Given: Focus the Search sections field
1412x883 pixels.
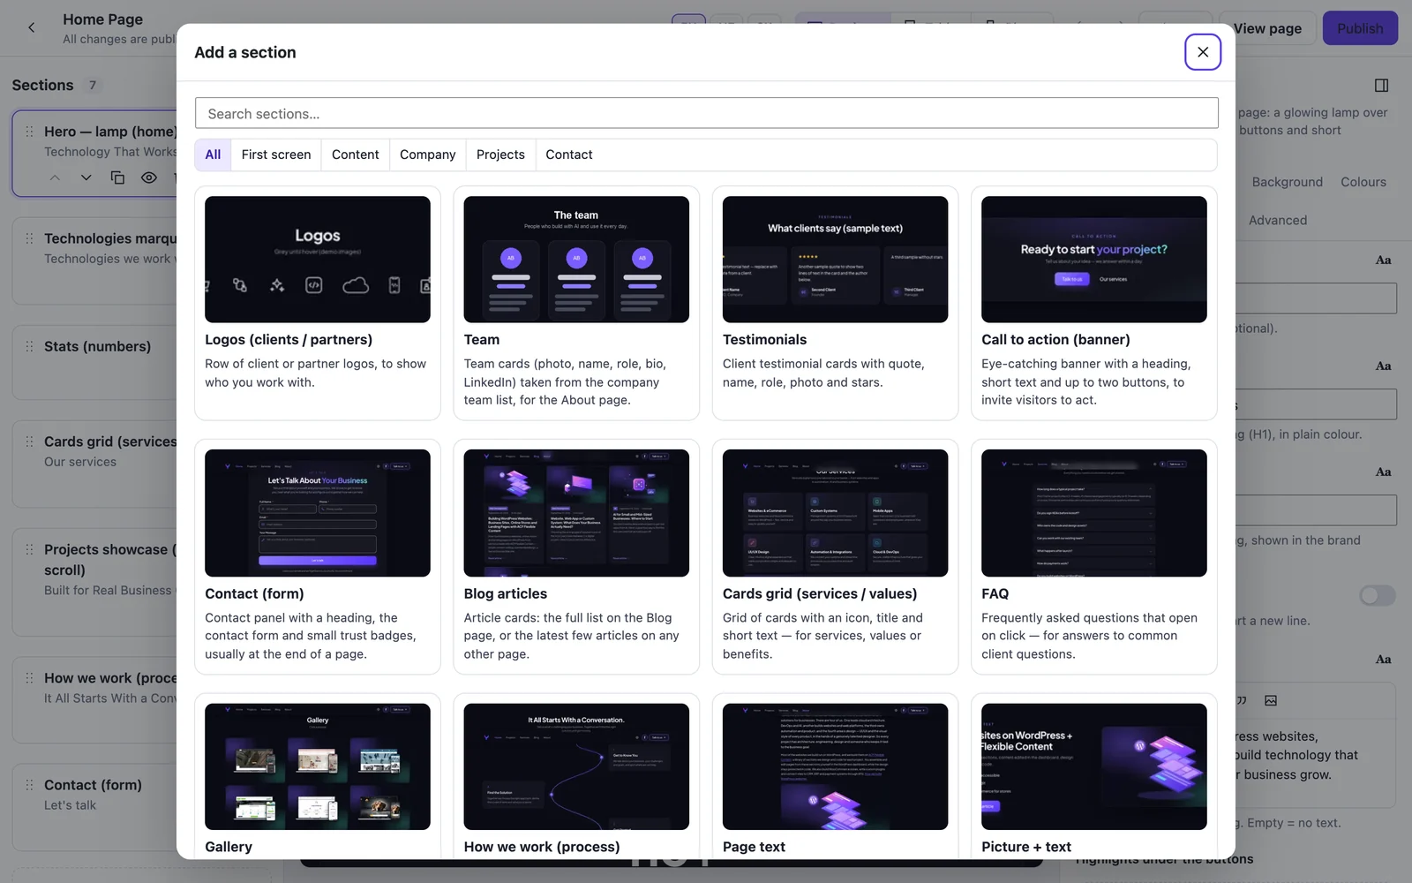Looking at the screenshot, I should pos(706,113).
